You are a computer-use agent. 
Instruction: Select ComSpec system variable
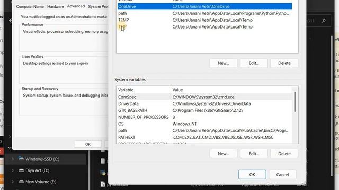click(x=204, y=97)
